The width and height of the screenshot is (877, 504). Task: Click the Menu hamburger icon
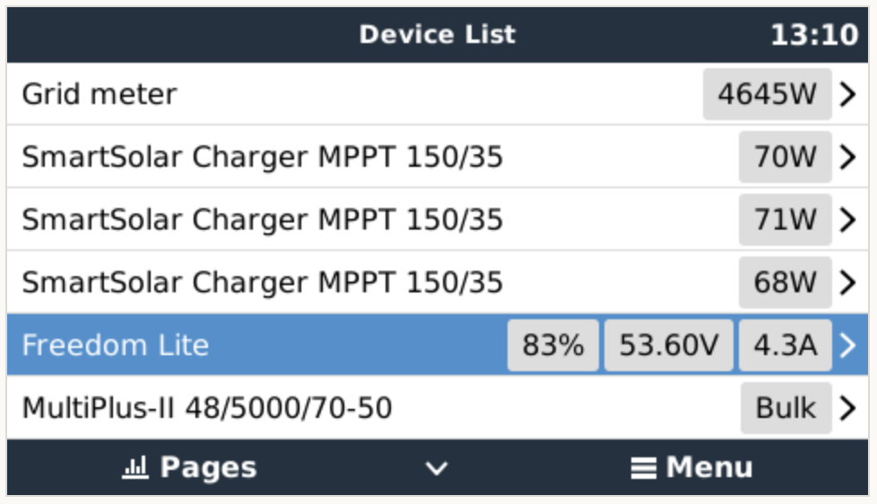pos(641,468)
